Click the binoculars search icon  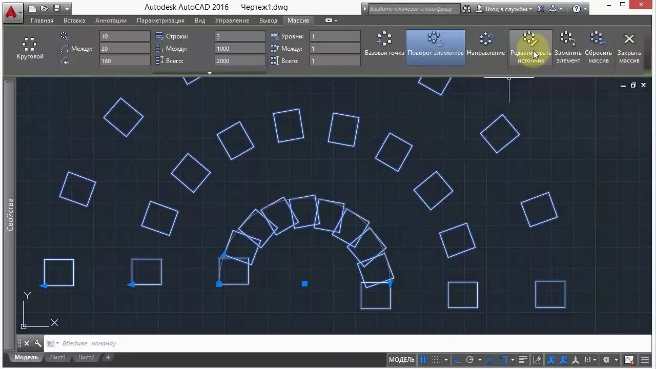coord(466,9)
